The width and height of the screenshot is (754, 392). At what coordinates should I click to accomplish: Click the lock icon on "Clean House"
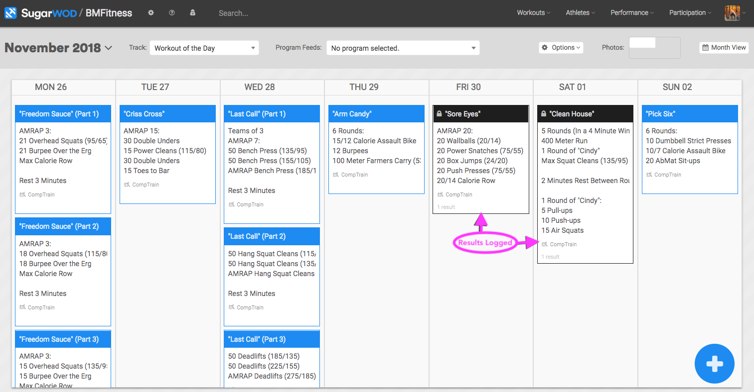point(544,114)
